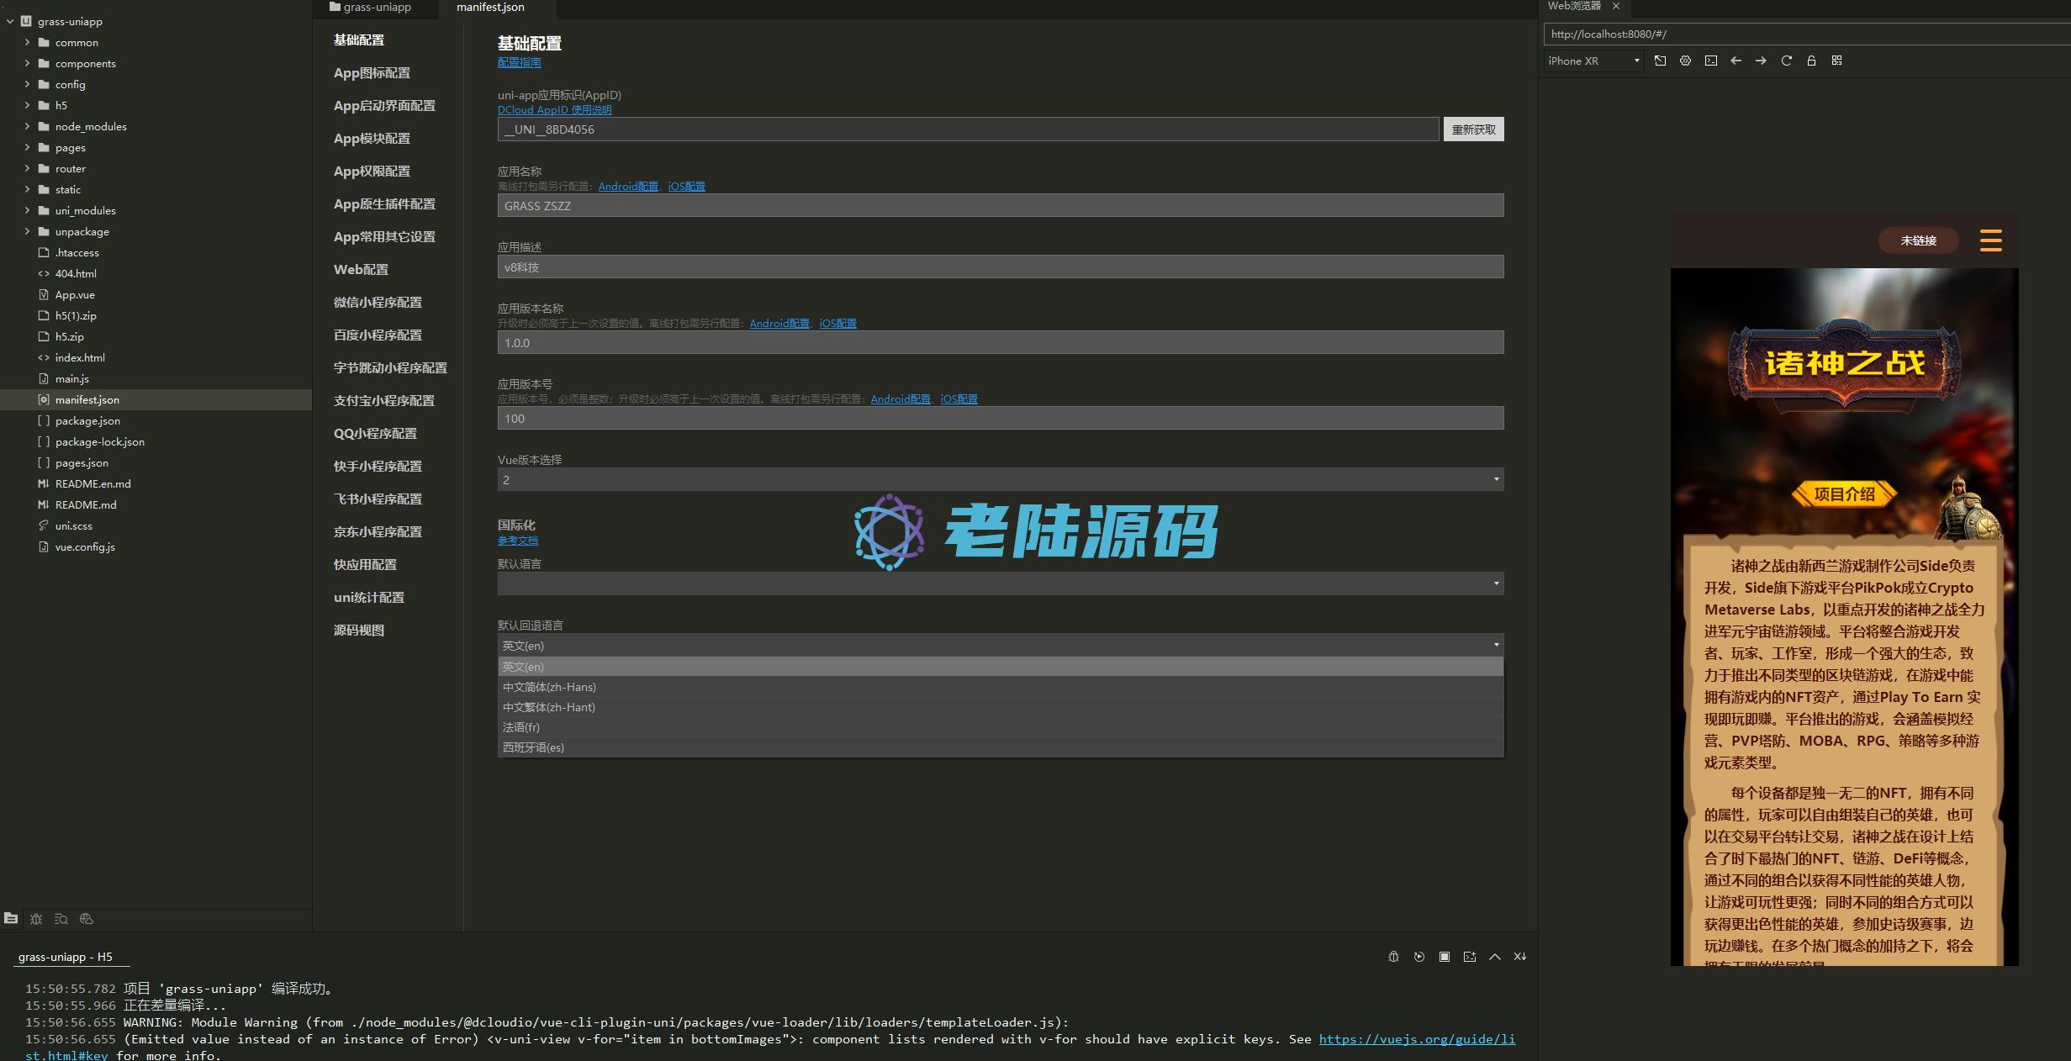Click the 重新获取 button next to AppID
Screen dimensions: 2071x1061
tap(1473, 129)
